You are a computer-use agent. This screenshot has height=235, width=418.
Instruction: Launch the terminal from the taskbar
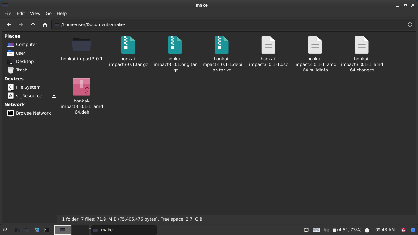pyautogui.click(x=47, y=230)
